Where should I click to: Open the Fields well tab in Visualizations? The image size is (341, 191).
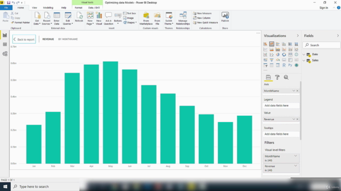269,77
